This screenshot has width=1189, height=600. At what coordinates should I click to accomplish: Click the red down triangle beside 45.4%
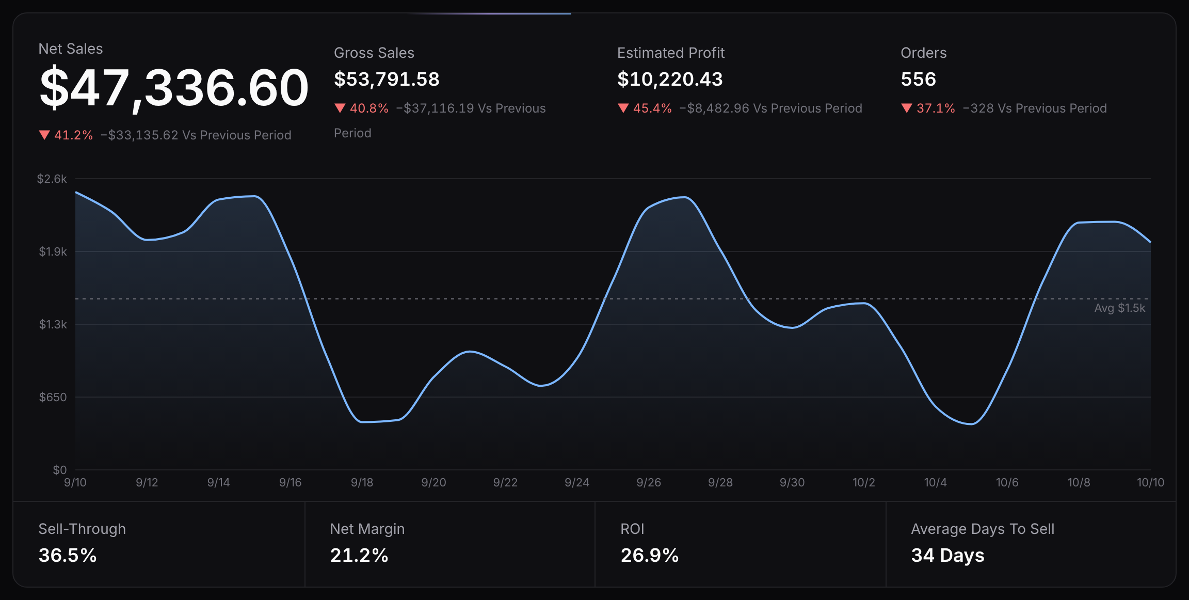click(623, 108)
